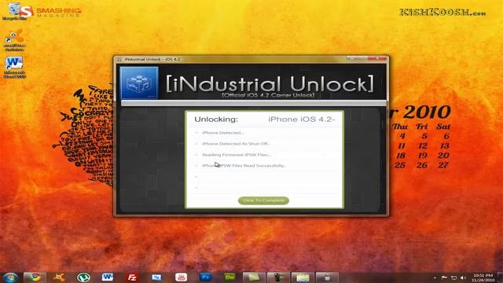Select the "Reading Firmware IPSW Files..." line

click(237, 155)
